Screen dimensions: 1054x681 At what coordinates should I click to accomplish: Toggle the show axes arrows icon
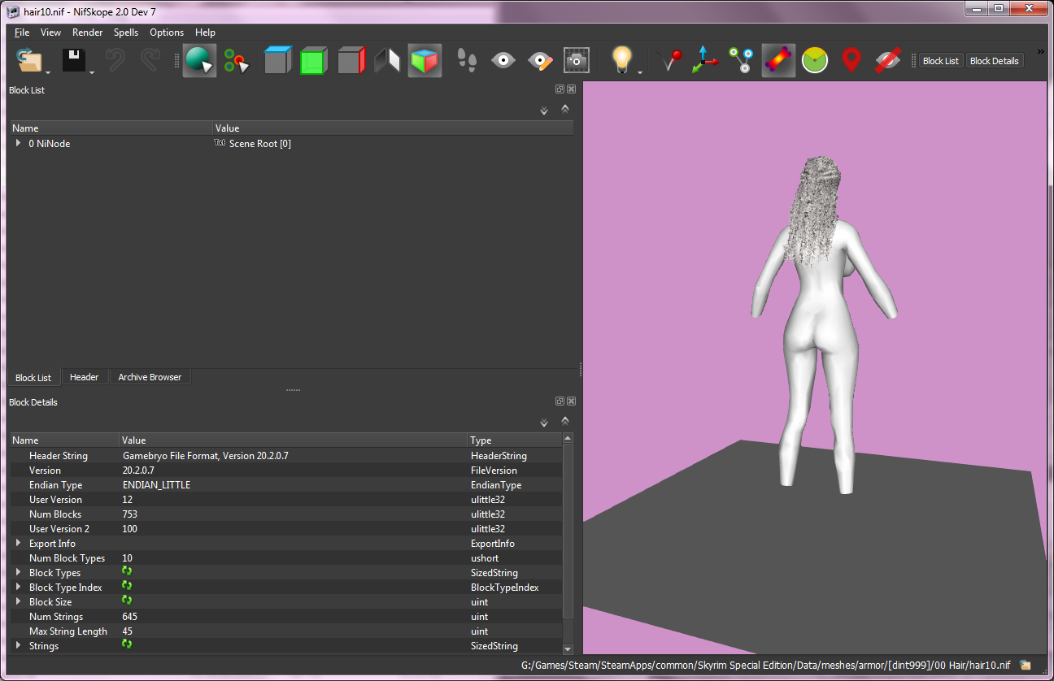click(705, 61)
